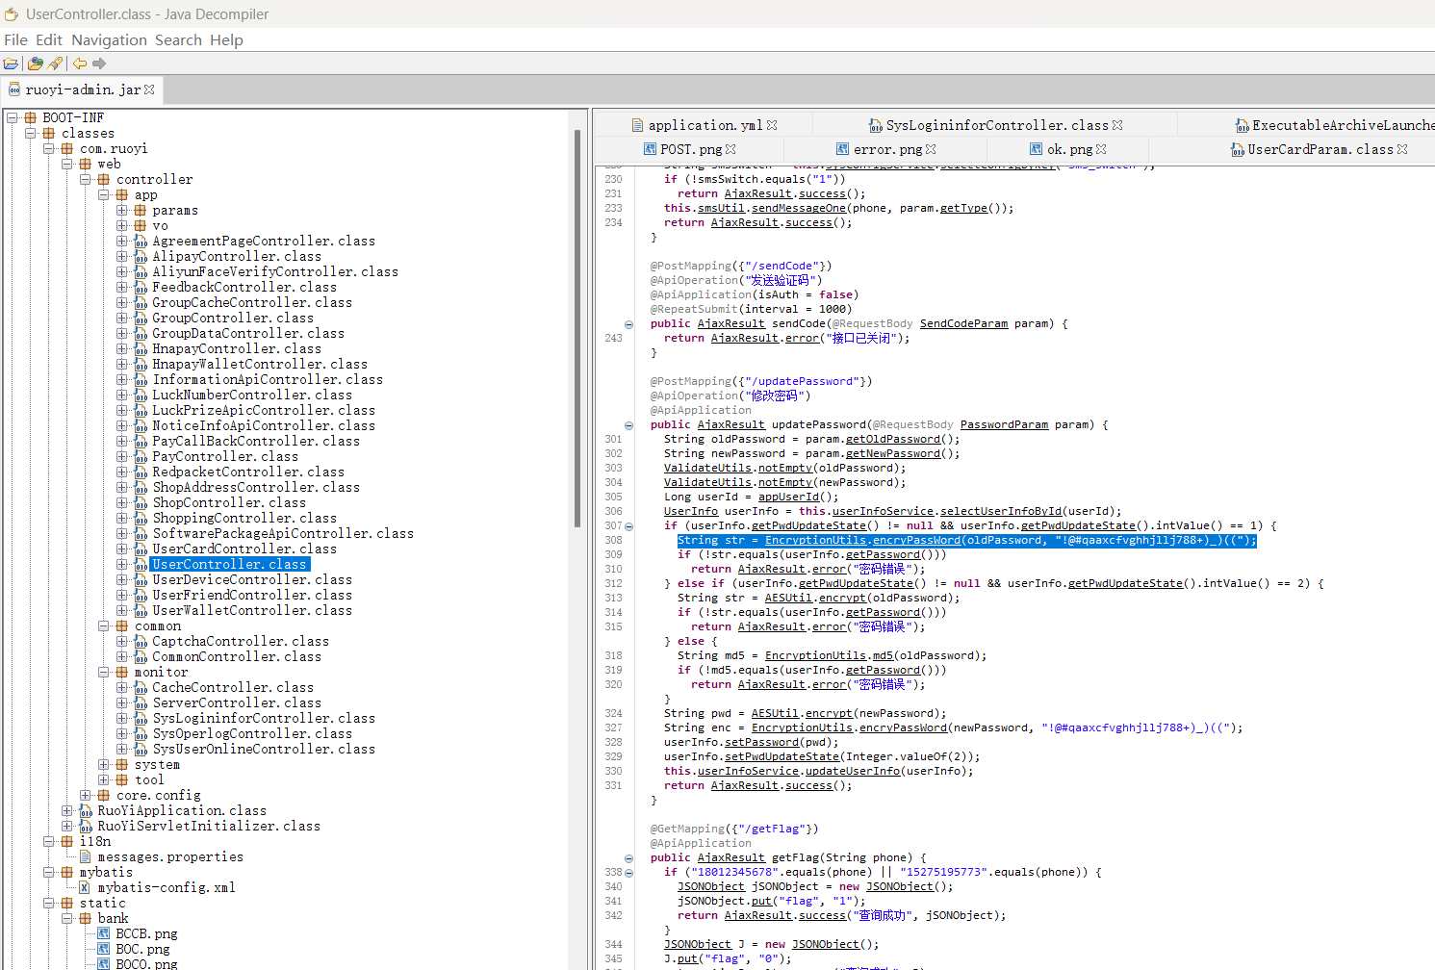The width and height of the screenshot is (1435, 970).
Task: Select mybatis-config.xml file in tree
Action: tap(167, 888)
